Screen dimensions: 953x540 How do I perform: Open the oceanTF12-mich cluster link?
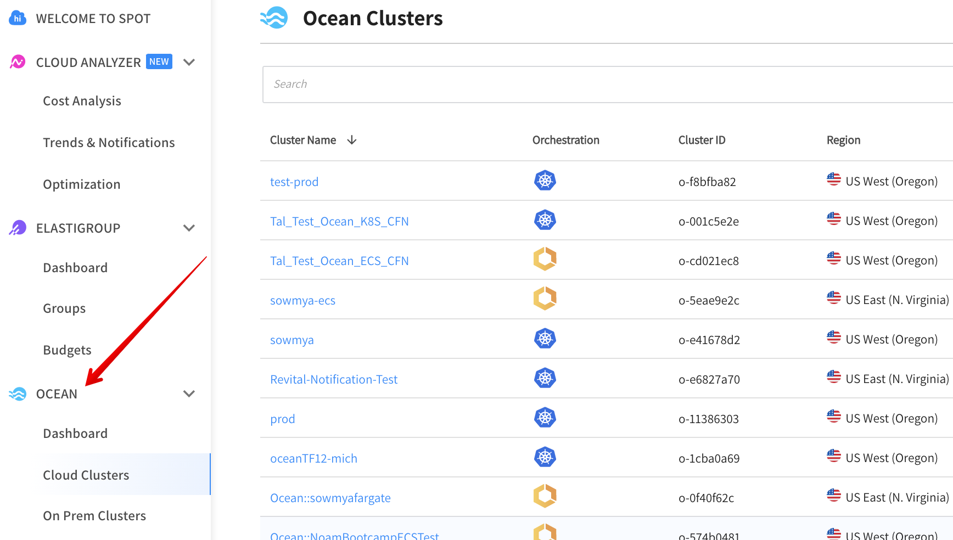click(x=313, y=458)
